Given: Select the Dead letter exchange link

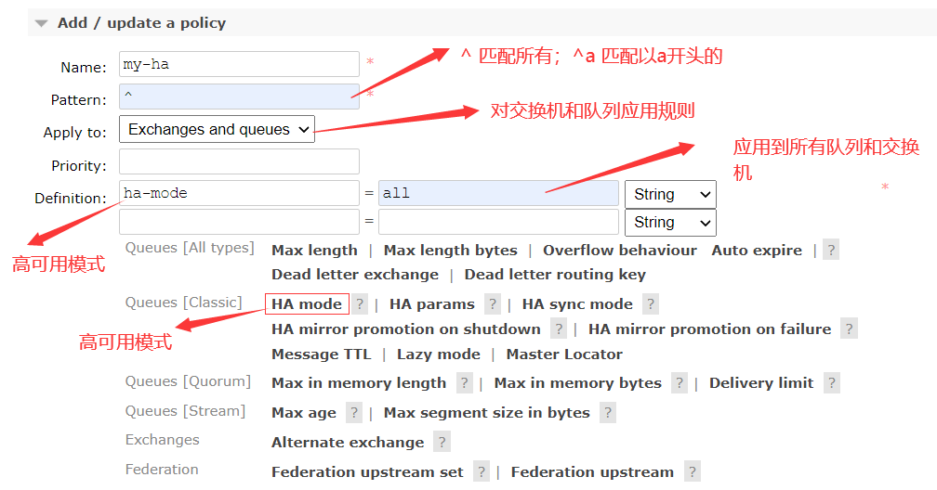Looking at the screenshot, I should [354, 275].
